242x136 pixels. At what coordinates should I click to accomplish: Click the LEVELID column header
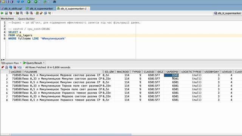[226, 72]
